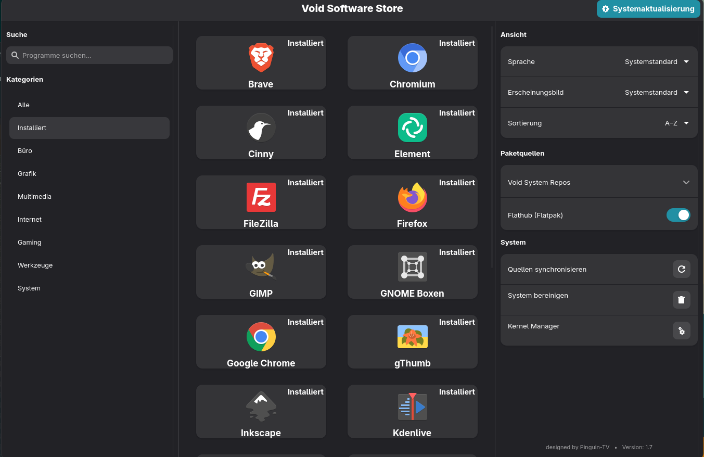Screen dimensions: 704x457
Task: Open the Sprache dropdown
Action: pos(657,61)
